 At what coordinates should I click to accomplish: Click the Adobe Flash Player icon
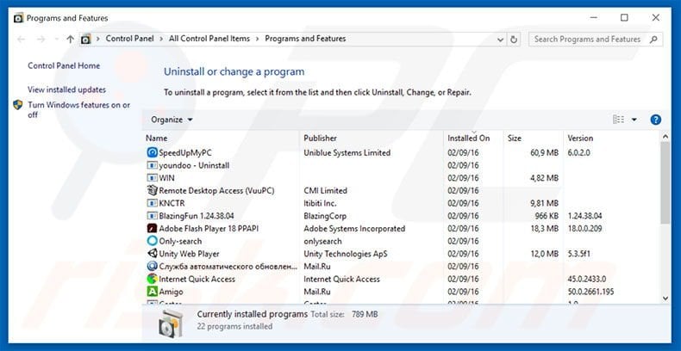pyautogui.click(x=152, y=228)
